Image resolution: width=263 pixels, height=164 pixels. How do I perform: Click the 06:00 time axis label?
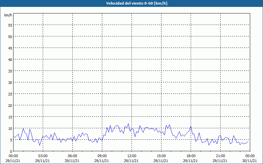(72, 156)
